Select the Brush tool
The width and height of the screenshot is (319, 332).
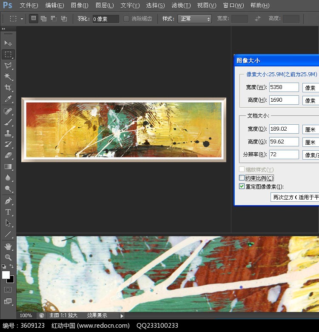pos(8,122)
